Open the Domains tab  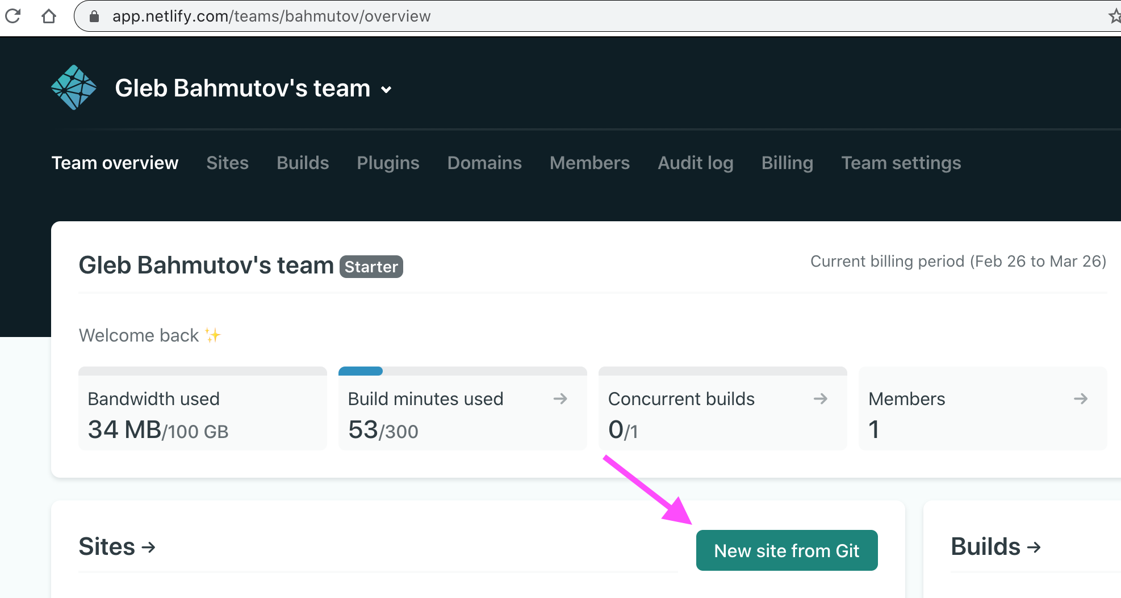click(x=484, y=163)
